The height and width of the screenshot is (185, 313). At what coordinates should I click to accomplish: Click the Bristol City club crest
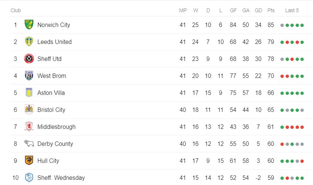[x=29, y=110]
